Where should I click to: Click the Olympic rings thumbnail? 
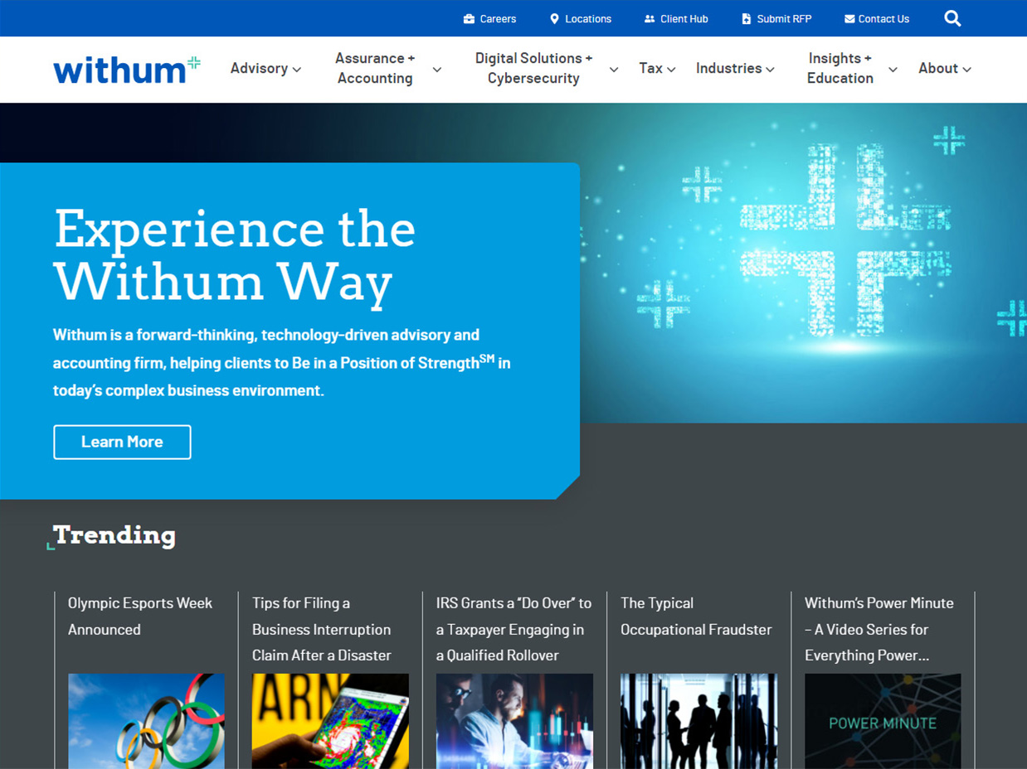146,721
